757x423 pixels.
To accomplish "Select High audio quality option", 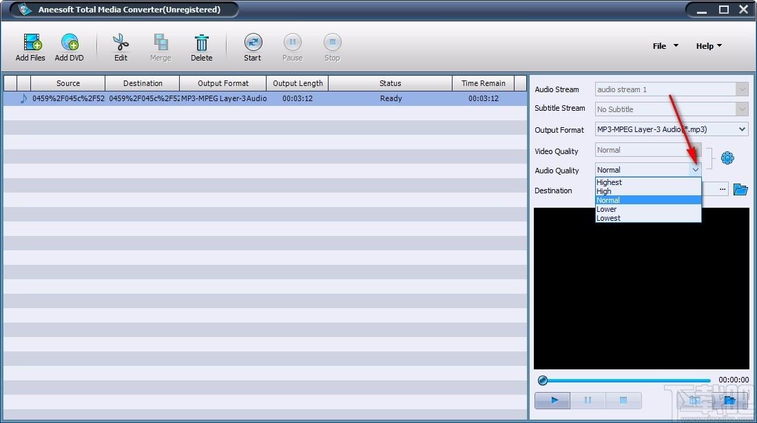I will tap(648, 191).
